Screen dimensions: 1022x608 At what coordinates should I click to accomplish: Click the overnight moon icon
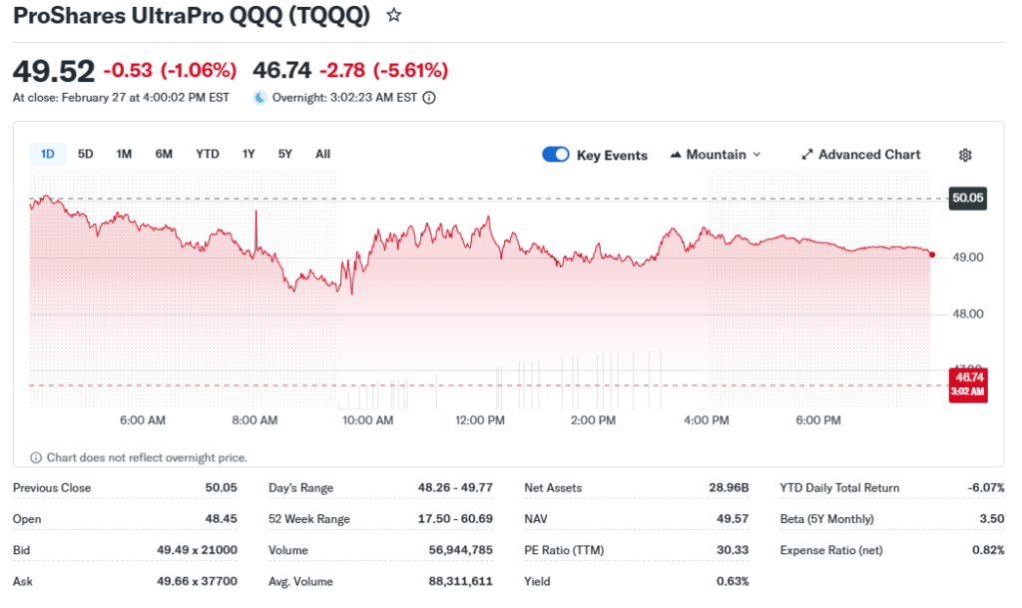click(260, 98)
